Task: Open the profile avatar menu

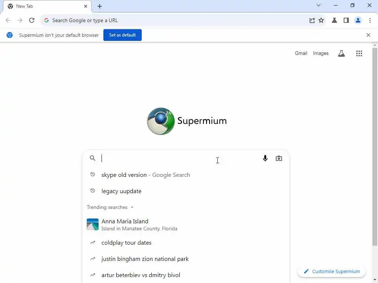Action: click(358, 21)
